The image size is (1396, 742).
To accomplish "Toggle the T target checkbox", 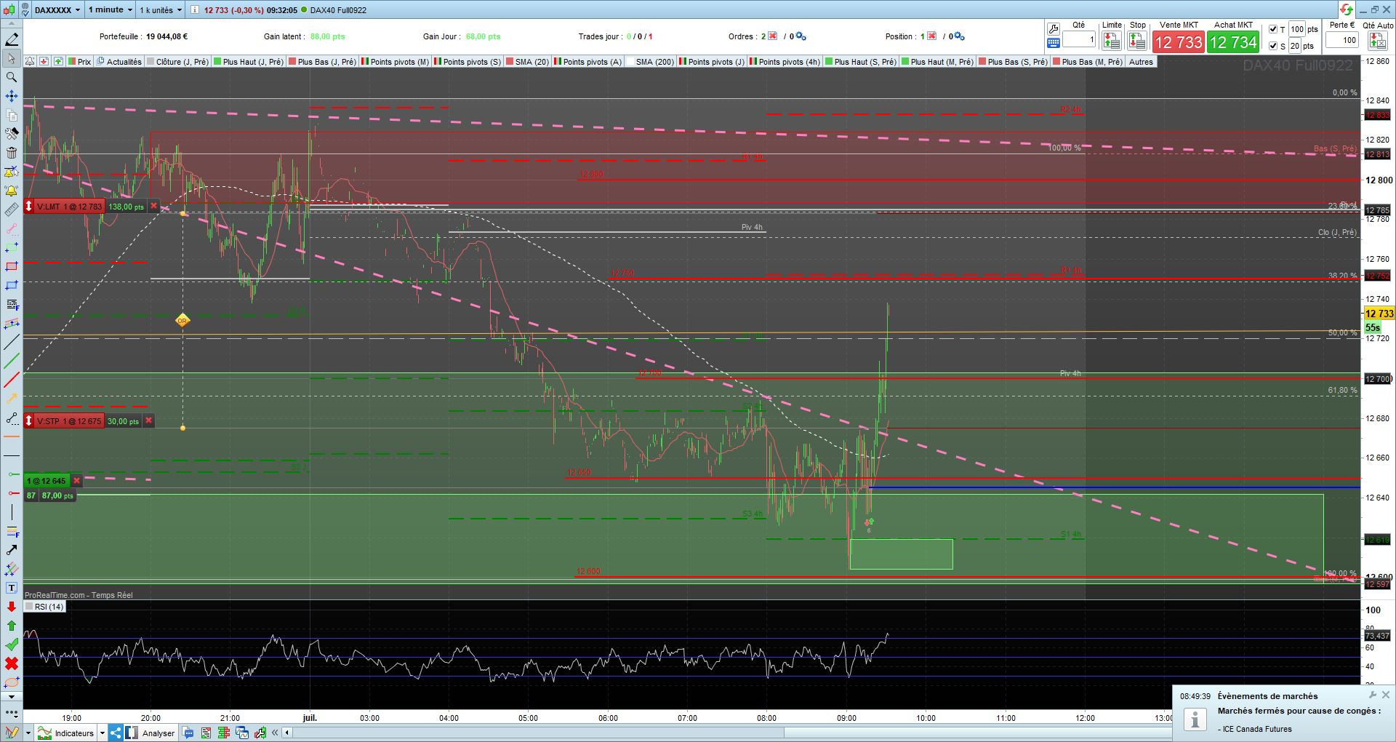I will click(x=1273, y=29).
